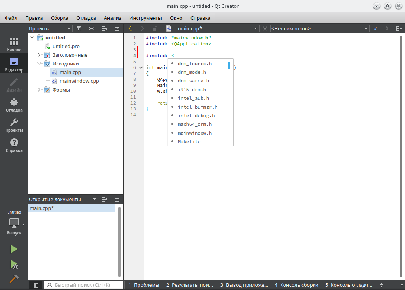Open the Инструменты menu

[145, 18]
